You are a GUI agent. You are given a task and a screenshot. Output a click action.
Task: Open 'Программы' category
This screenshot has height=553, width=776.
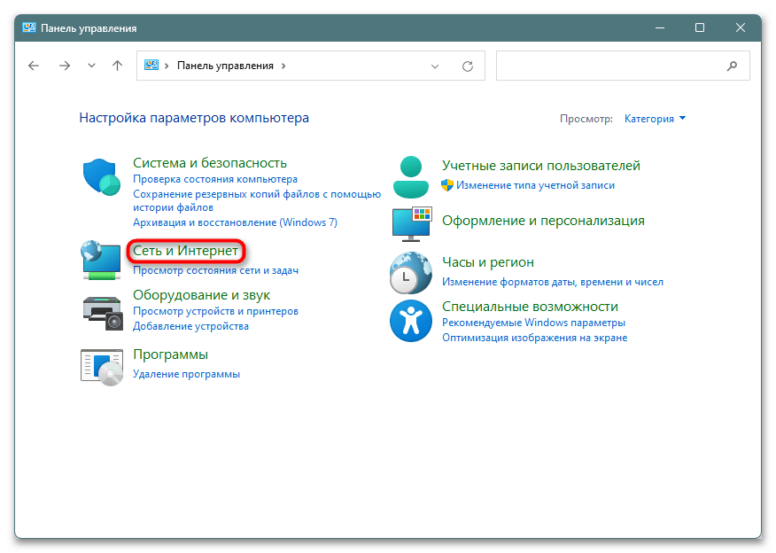coord(171,354)
